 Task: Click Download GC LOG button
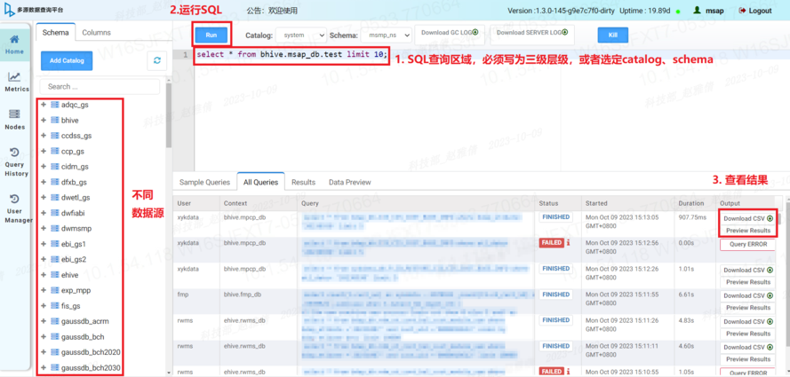click(x=449, y=33)
